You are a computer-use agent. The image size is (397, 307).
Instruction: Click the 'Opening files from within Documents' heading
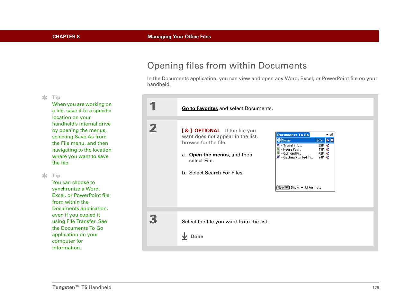(227, 66)
